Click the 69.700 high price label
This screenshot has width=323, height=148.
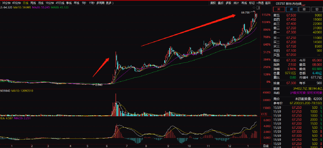245,13
